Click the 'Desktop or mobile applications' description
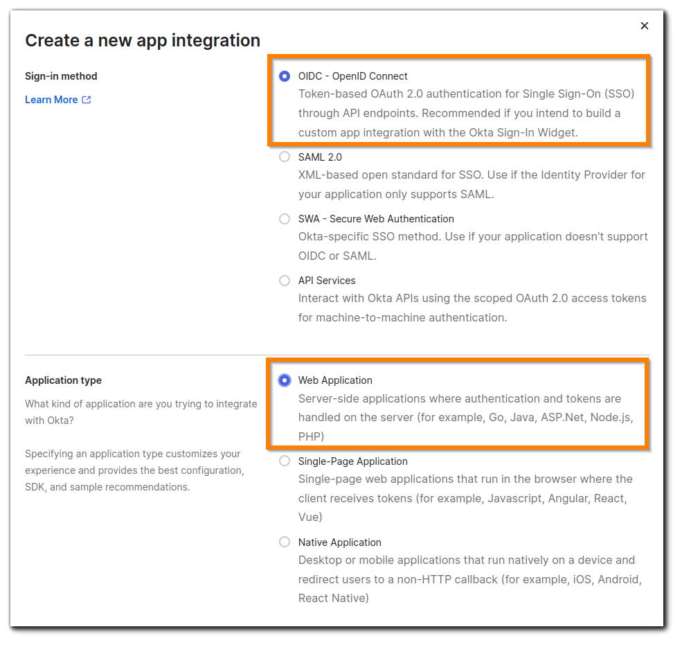682x645 pixels. pyautogui.click(x=469, y=579)
